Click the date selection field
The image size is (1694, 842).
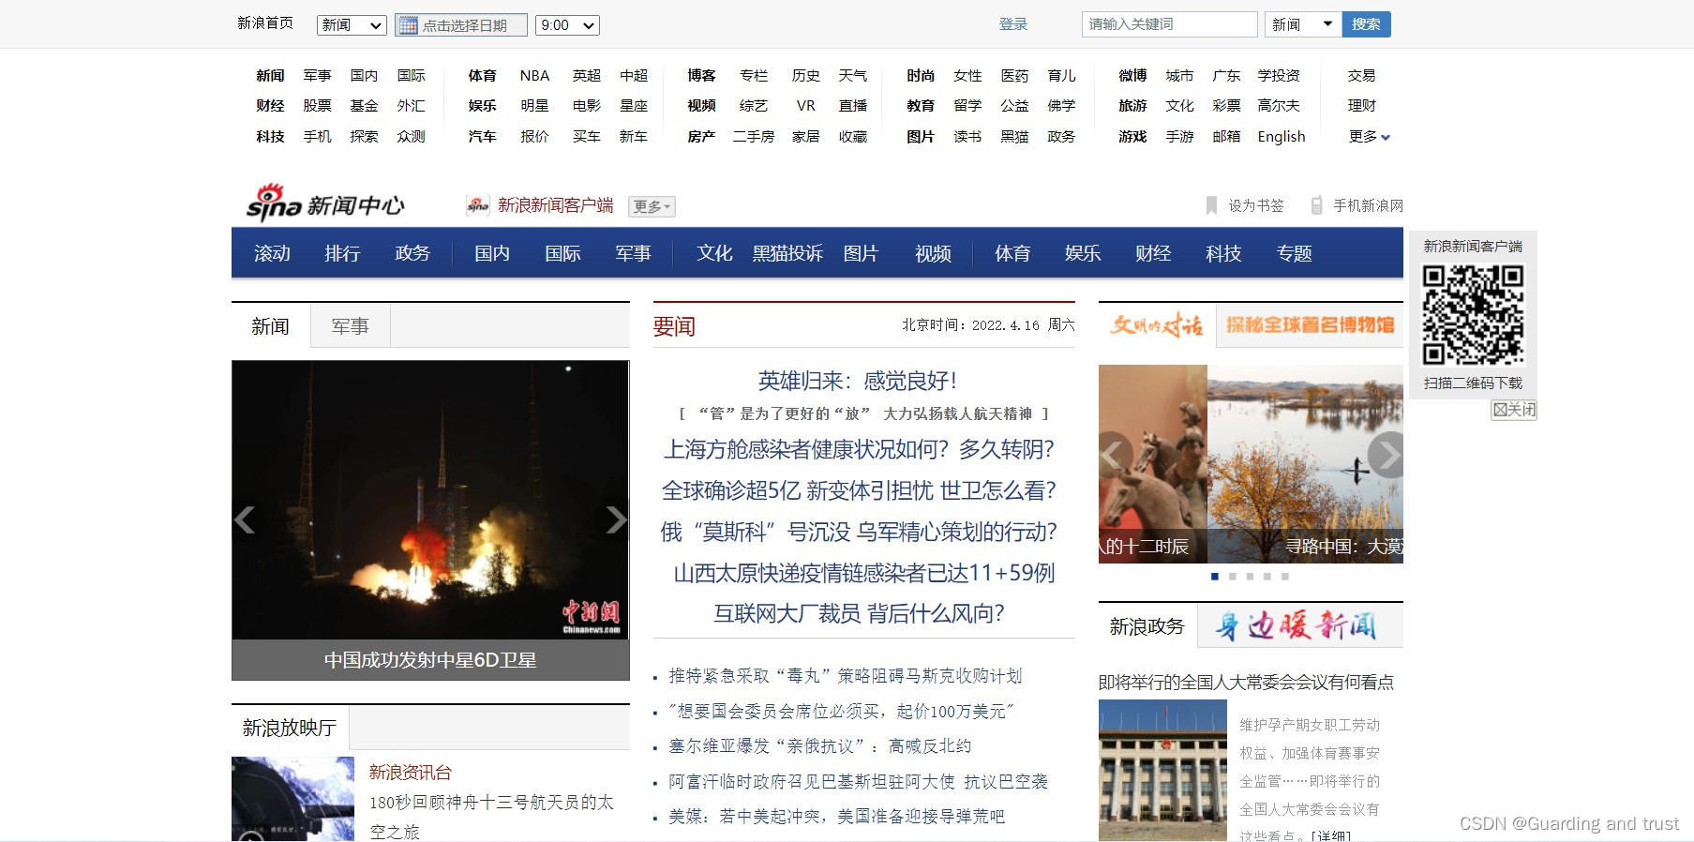[x=461, y=25]
